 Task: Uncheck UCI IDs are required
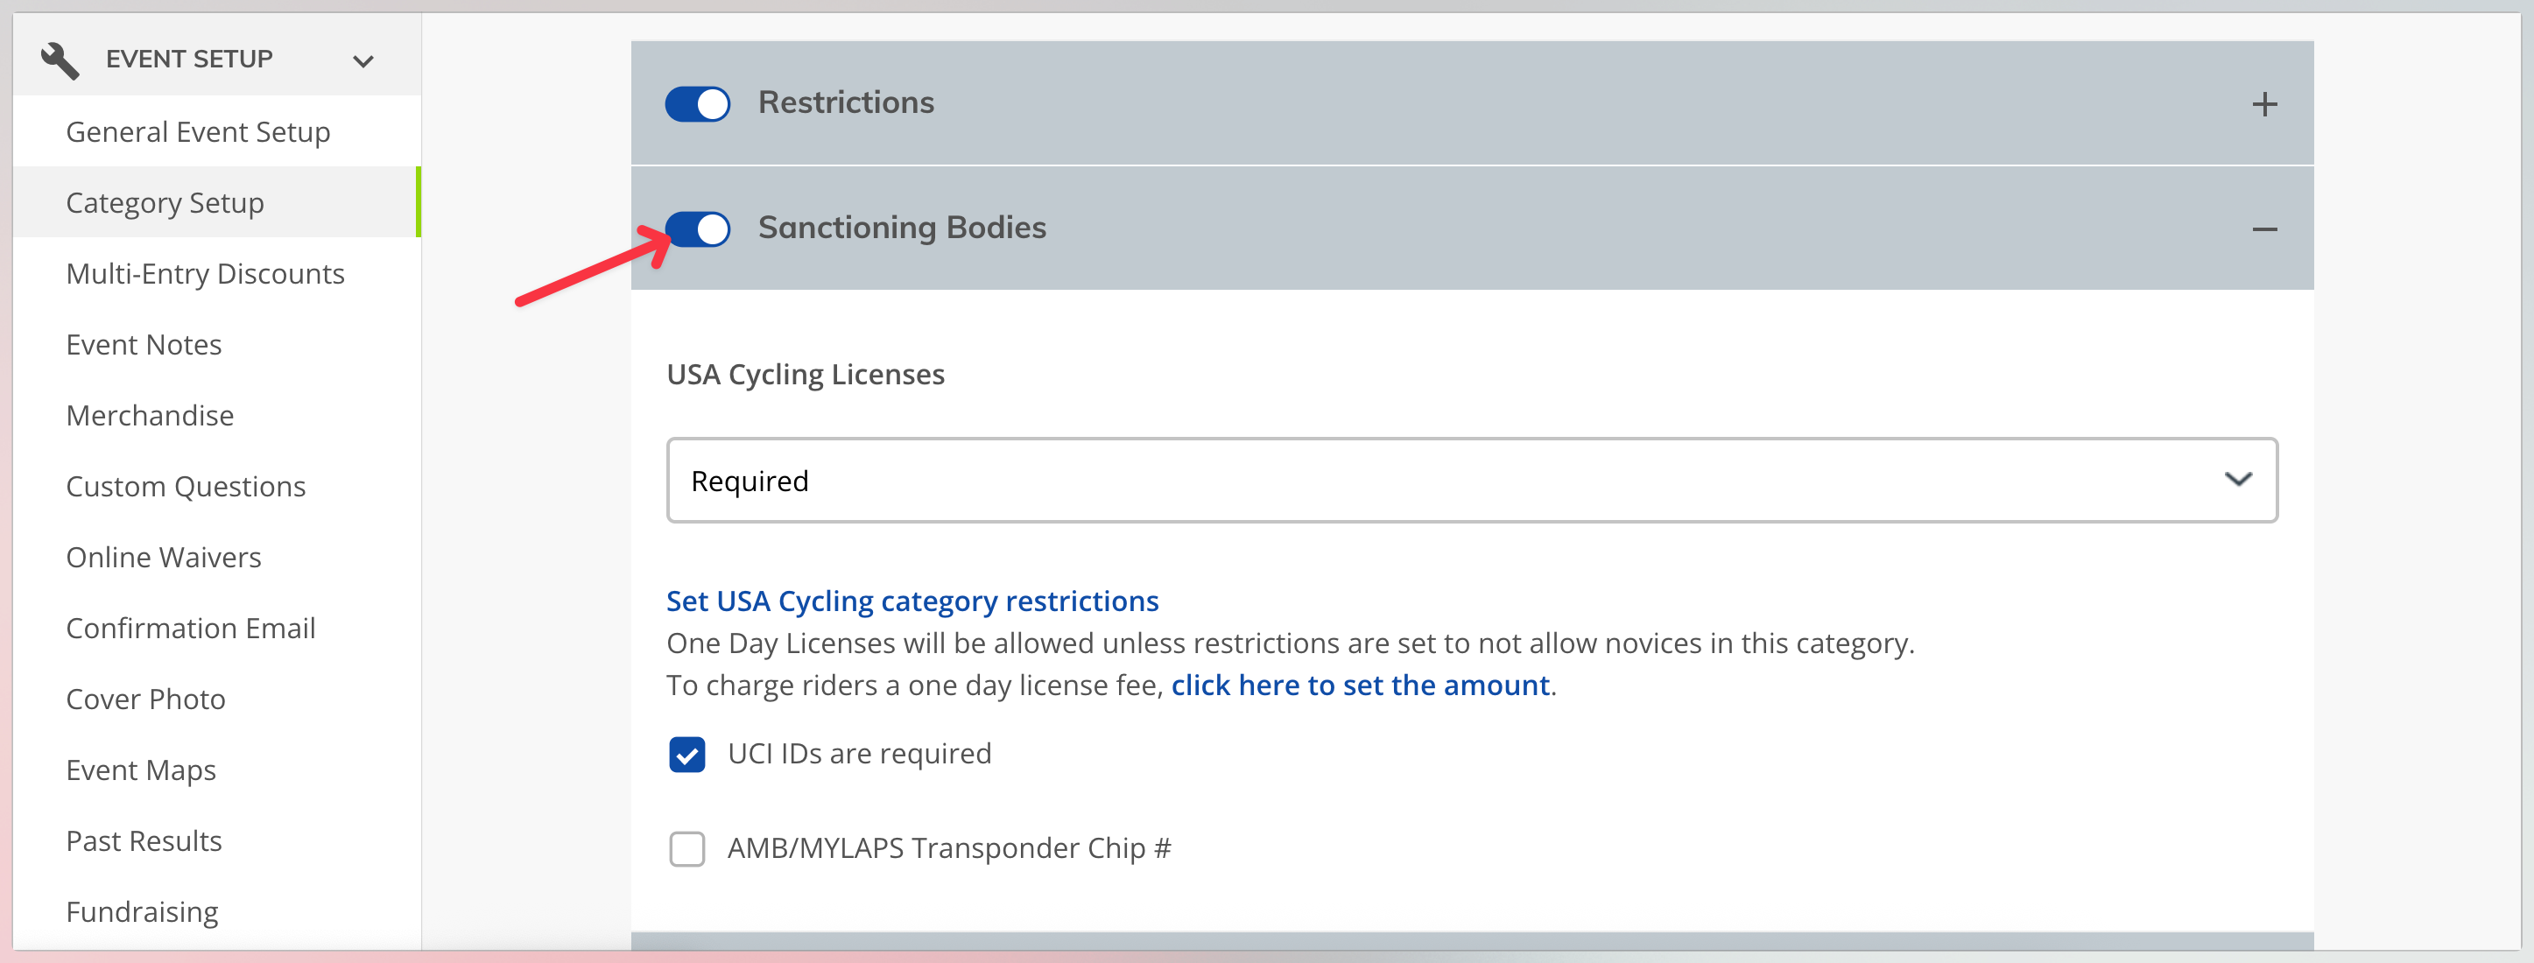pyautogui.click(x=686, y=755)
